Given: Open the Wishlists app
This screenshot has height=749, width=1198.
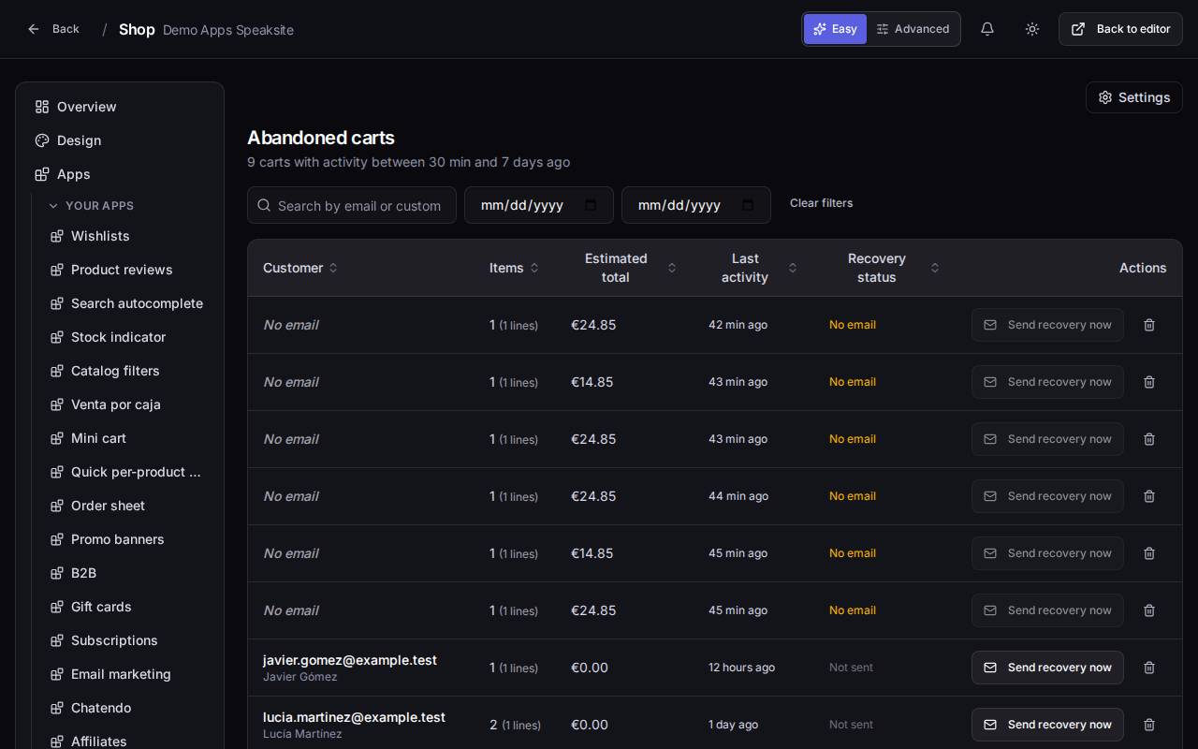Looking at the screenshot, I should (127, 236).
